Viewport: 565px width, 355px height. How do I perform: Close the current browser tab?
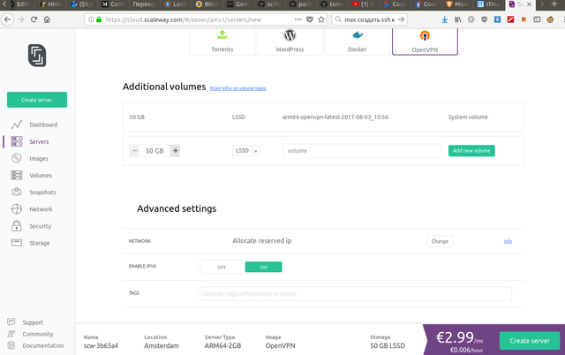point(529,4)
